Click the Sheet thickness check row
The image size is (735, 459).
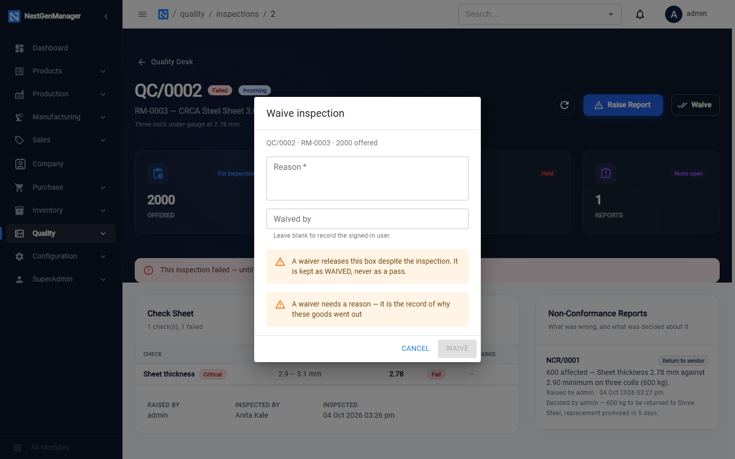coord(327,374)
